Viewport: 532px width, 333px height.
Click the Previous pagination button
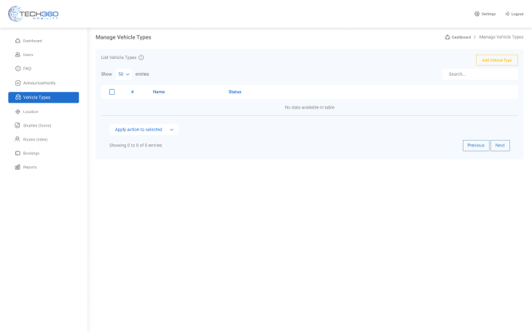[x=476, y=146]
